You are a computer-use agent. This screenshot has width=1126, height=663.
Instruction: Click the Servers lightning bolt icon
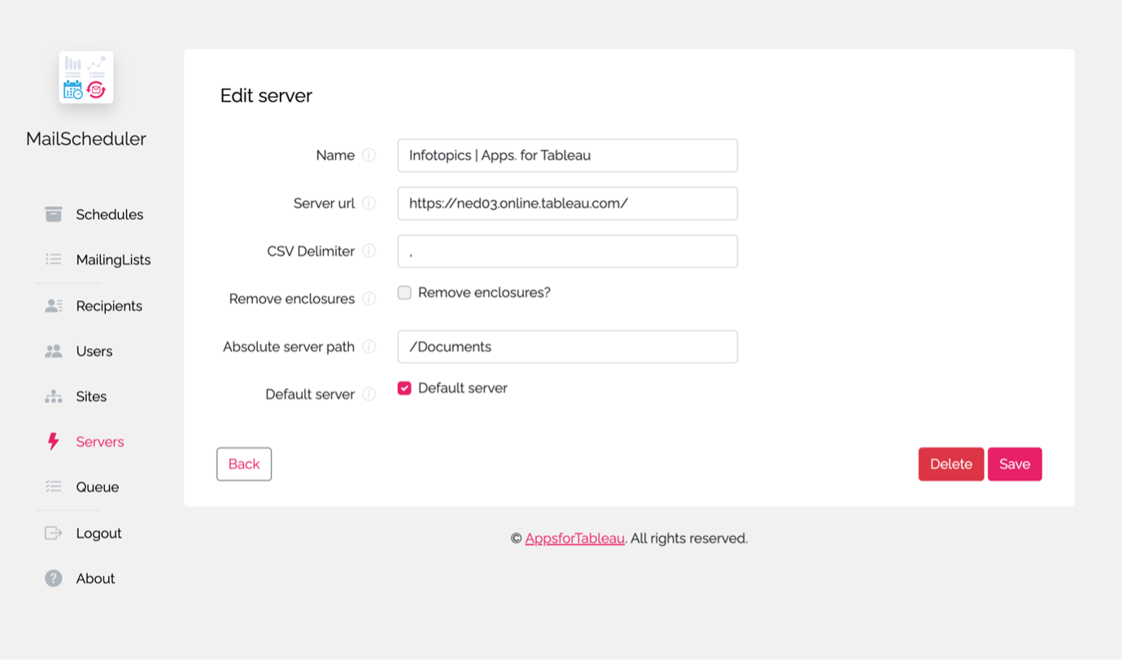click(x=54, y=442)
